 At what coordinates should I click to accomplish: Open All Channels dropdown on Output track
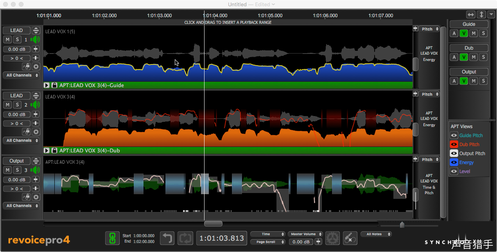click(x=22, y=206)
